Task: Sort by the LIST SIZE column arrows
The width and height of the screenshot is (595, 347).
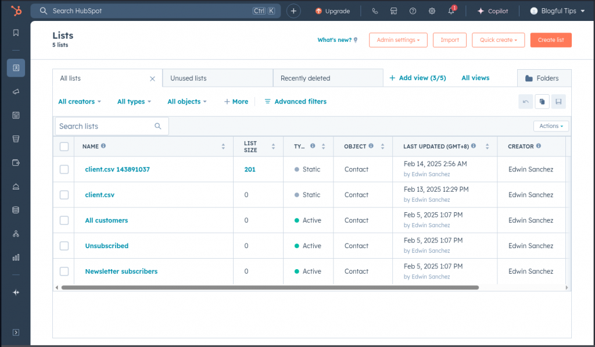Action: [x=273, y=146]
